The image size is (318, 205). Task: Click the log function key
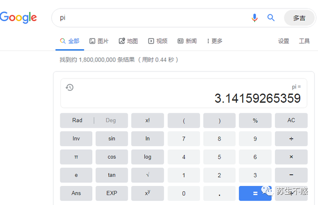tap(147, 157)
